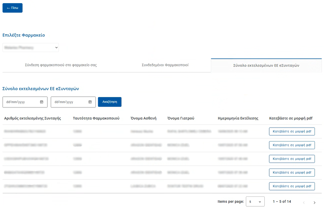The width and height of the screenshot is (325, 212).
Task: Open calendar picker in first date field
Action: click(x=42, y=102)
